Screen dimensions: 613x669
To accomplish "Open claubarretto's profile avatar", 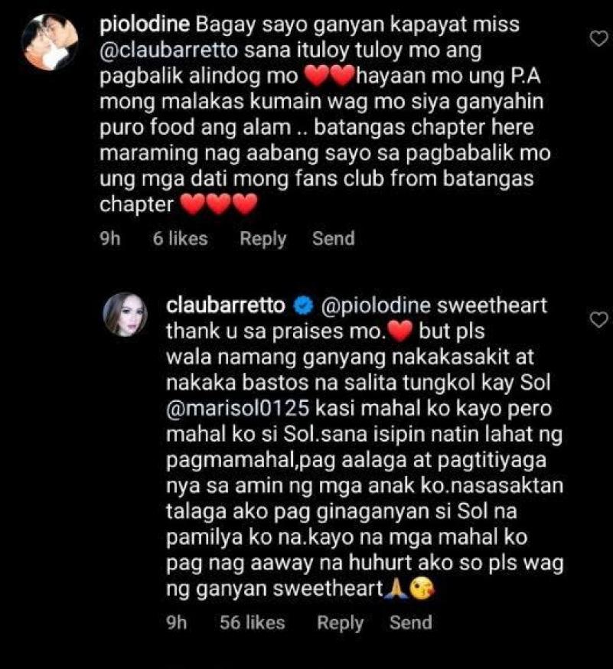I will click(126, 315).
